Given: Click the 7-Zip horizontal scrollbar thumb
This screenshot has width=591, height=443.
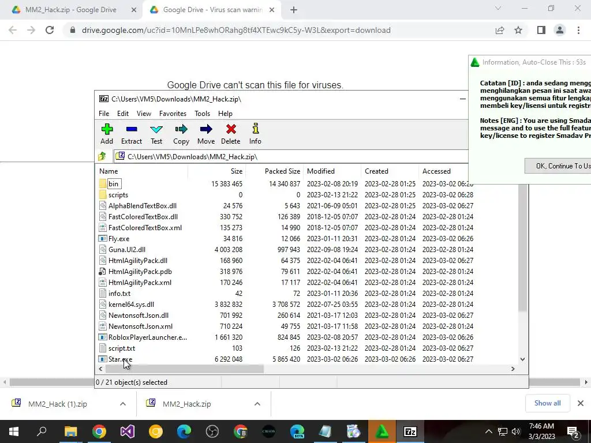Looking at the screenshot, I should tap(184, 369).
